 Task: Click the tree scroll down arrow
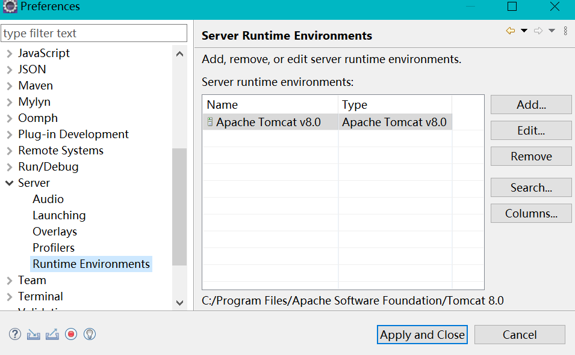179,303
